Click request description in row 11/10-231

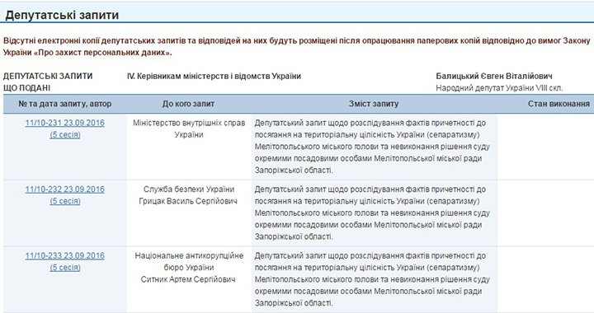coord(372,147)
